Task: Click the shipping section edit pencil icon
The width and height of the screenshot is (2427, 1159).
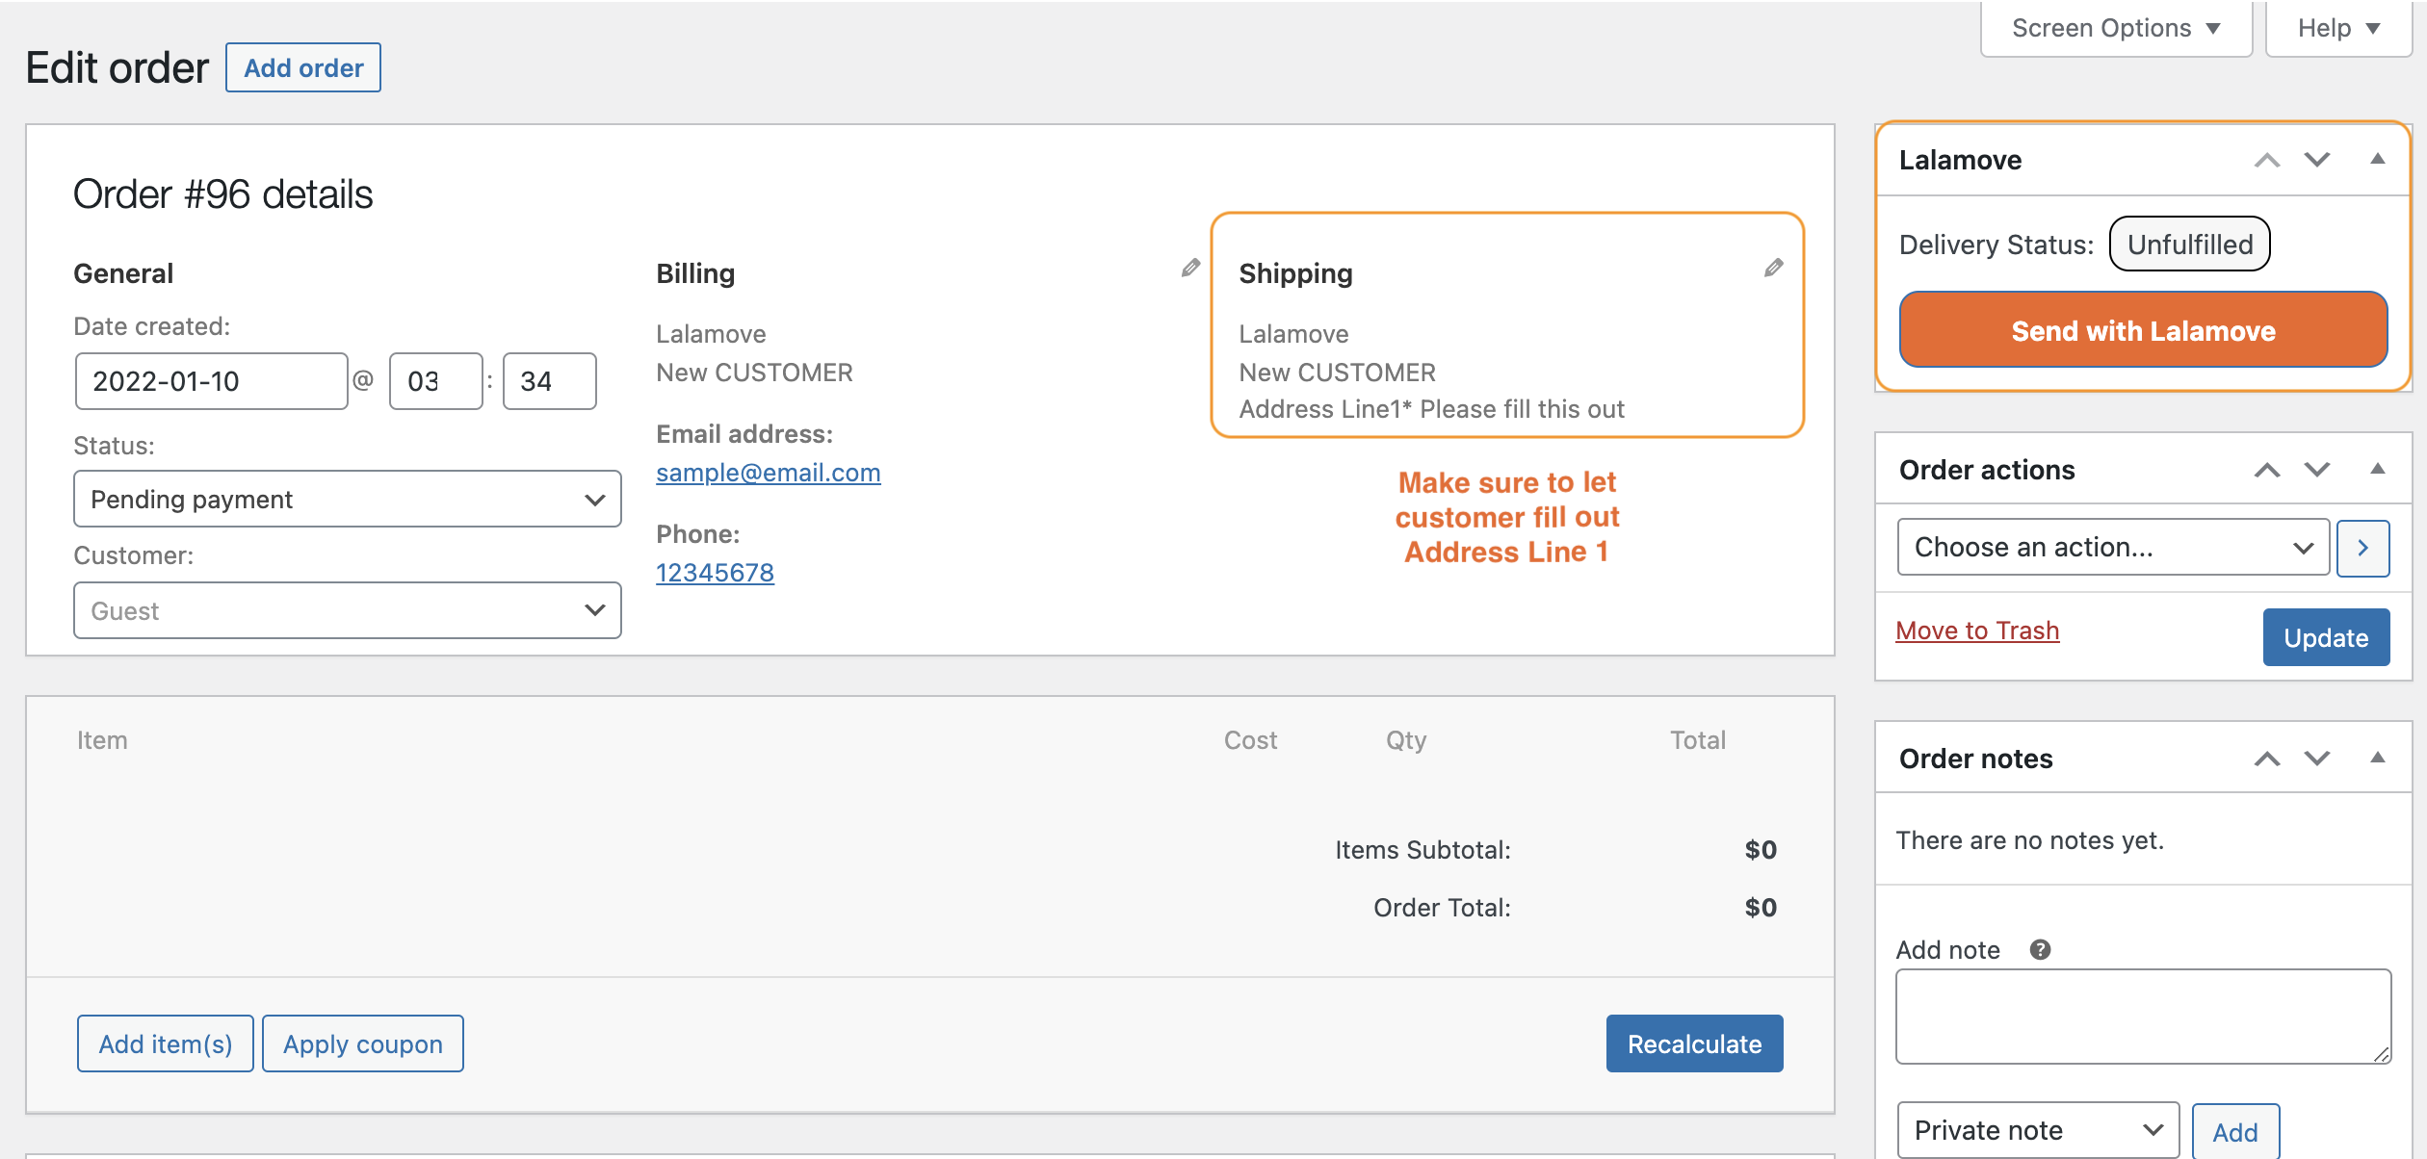Action: click(1779, 268)
